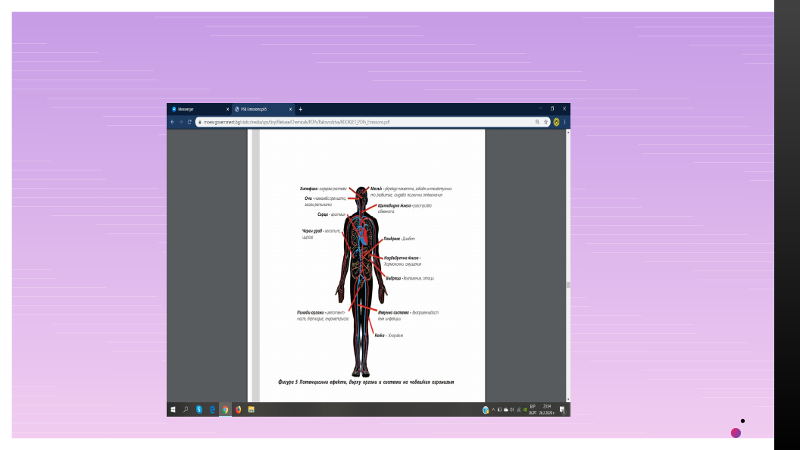800x450 pixels.
Task: Click the 'Фигура 5' figure caption
Action: (366, 382)
